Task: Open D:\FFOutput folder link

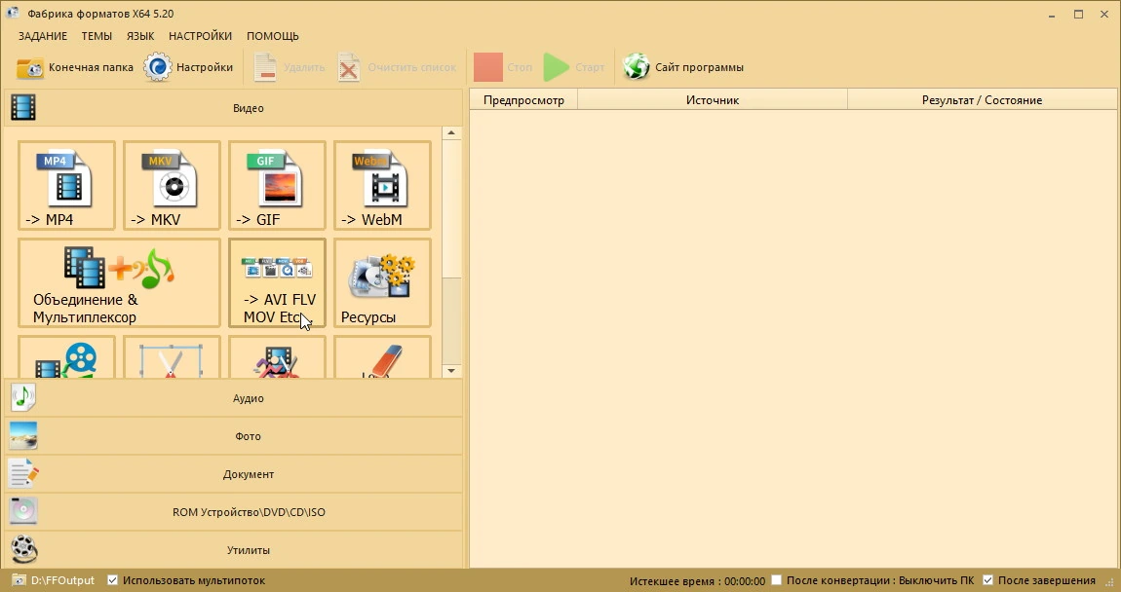Action: coord(62,580)
